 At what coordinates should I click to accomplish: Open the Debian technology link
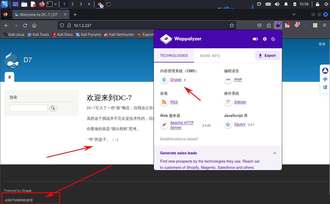(x=240, y=102)
